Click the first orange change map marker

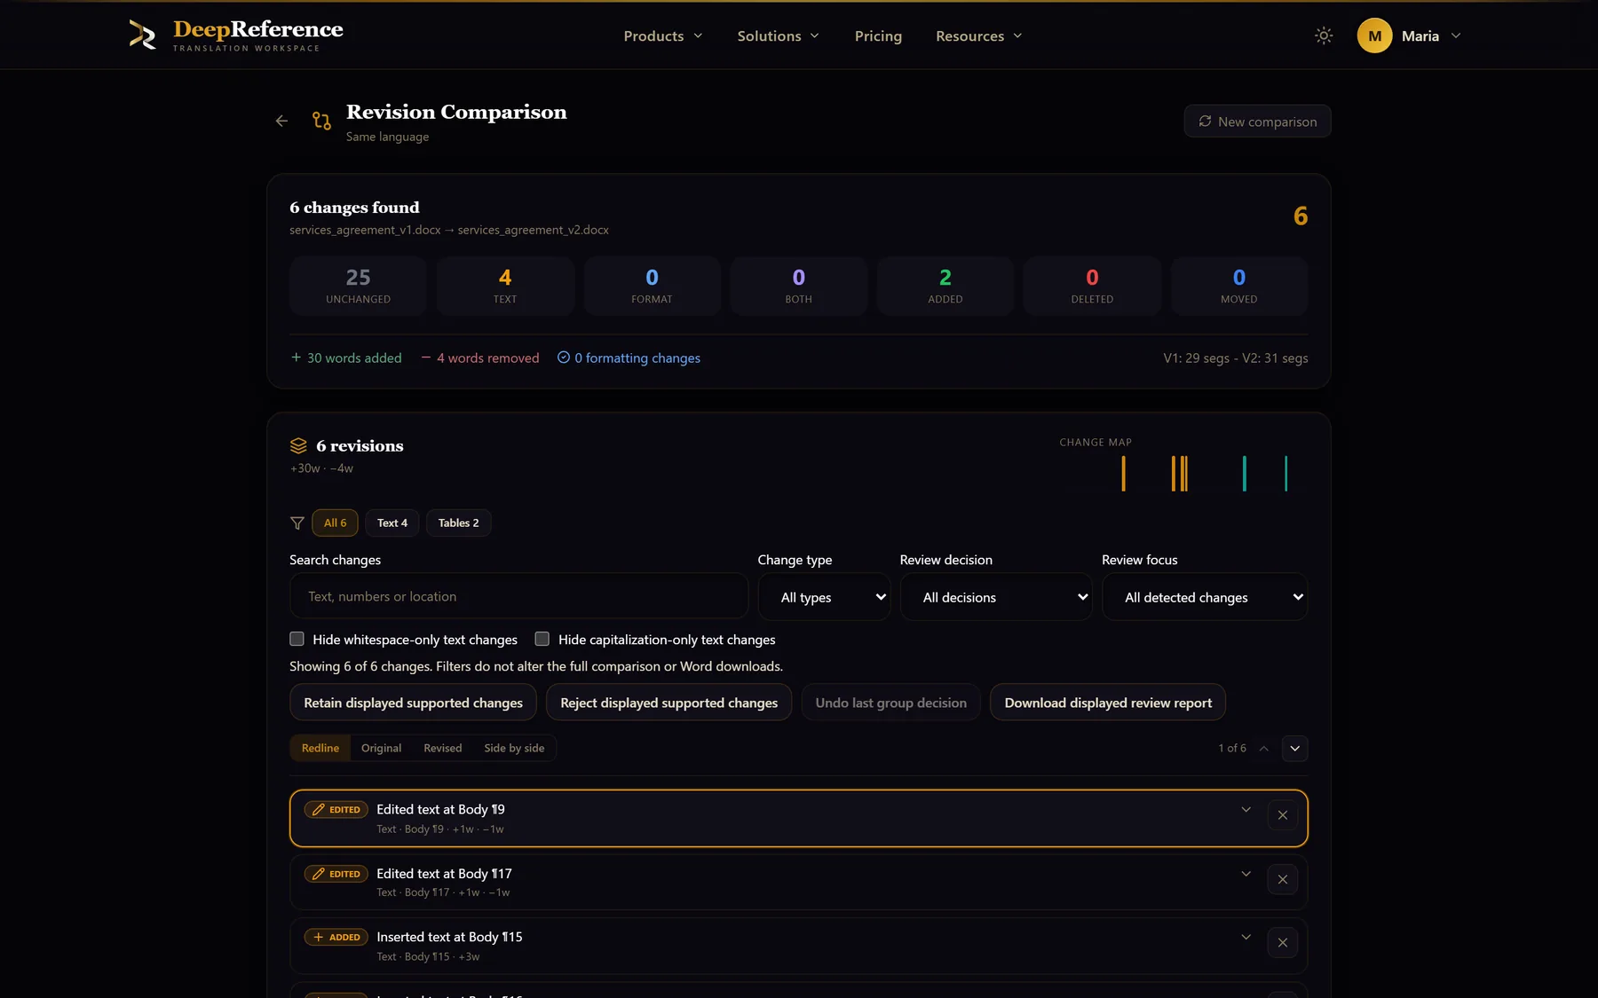[1123, 474]
